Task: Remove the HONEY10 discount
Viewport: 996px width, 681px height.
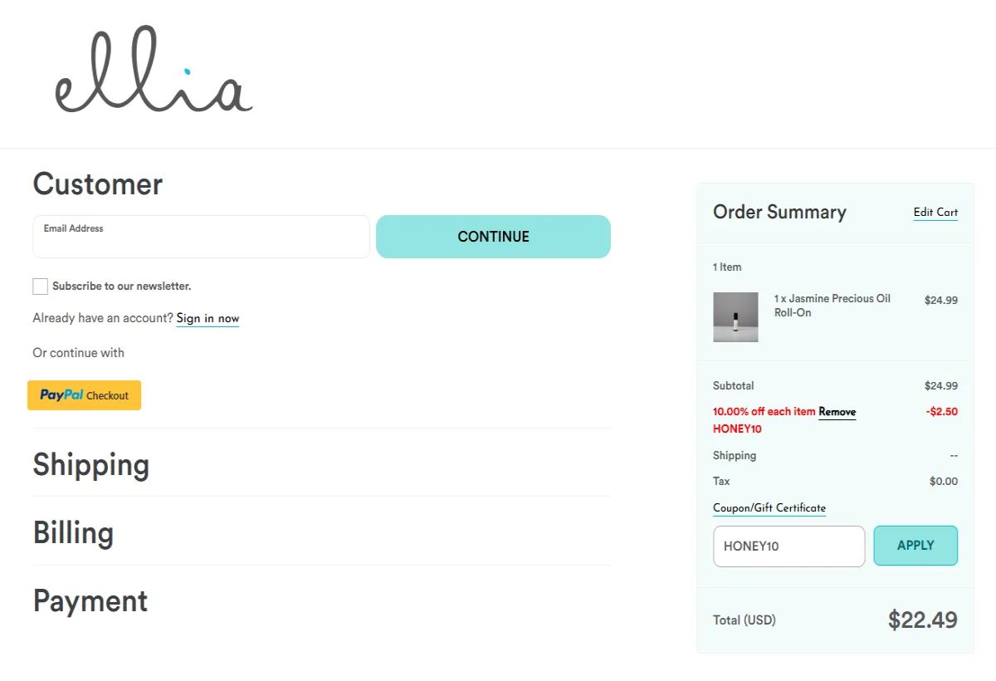Action: [837, 412]
